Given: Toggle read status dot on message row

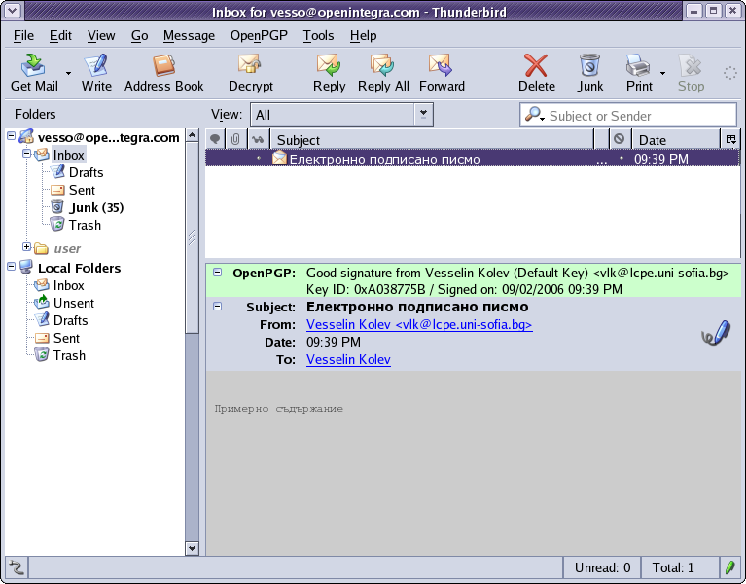Looking at the screenshot, I should pos(259,158).
